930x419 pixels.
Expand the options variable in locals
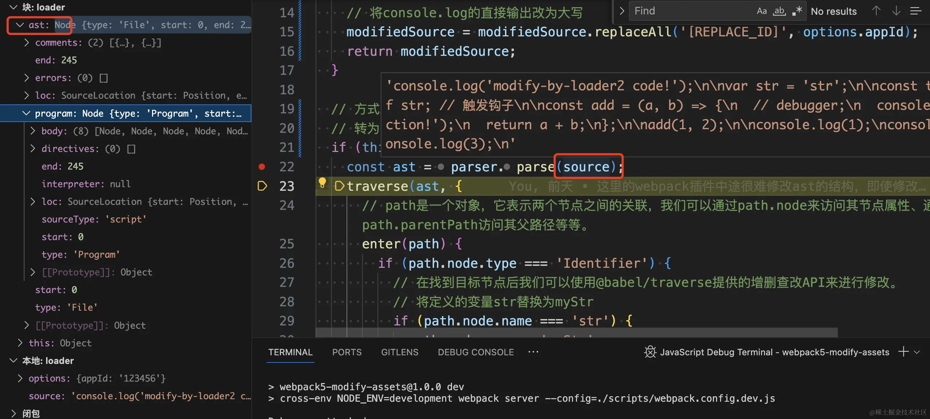point(20,378)
